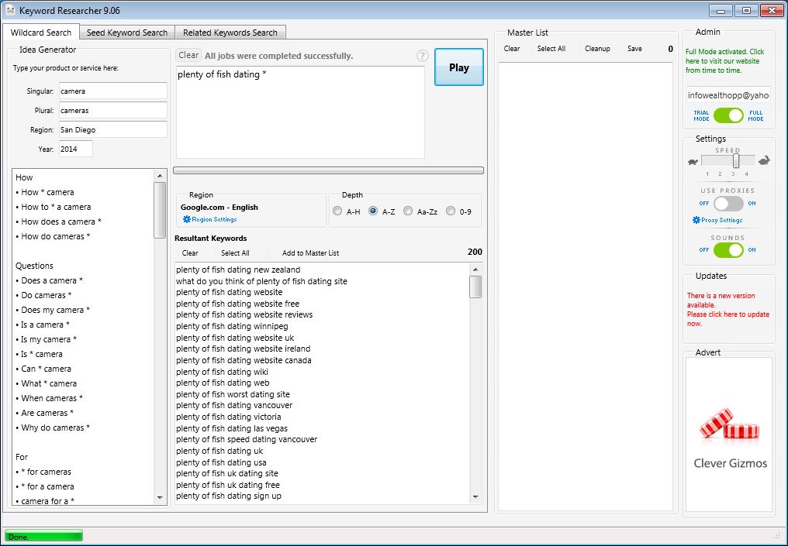Turn off the Sounds switch
Screen dimensions: 788x546
(728, 249)
